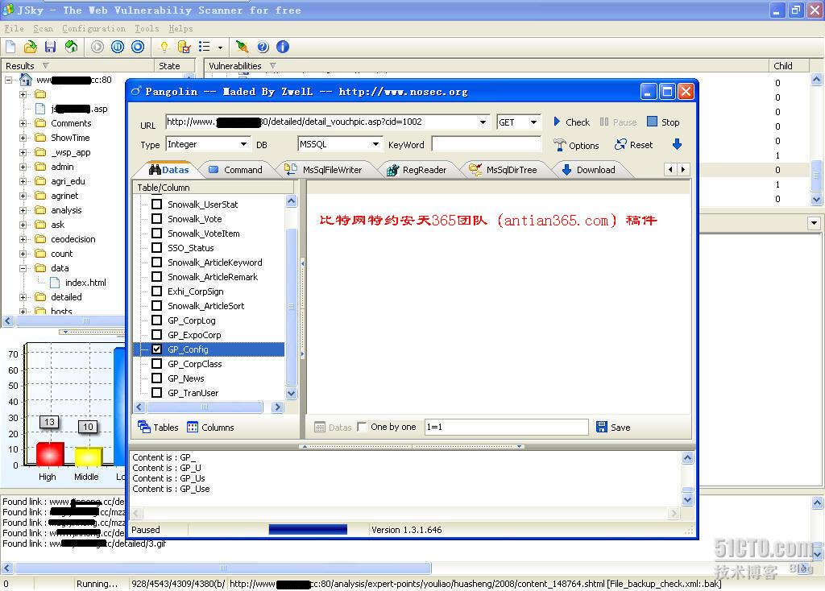825x591 pixels.
Task: Open the Type Integer dropdown
Action: (243, 144)
